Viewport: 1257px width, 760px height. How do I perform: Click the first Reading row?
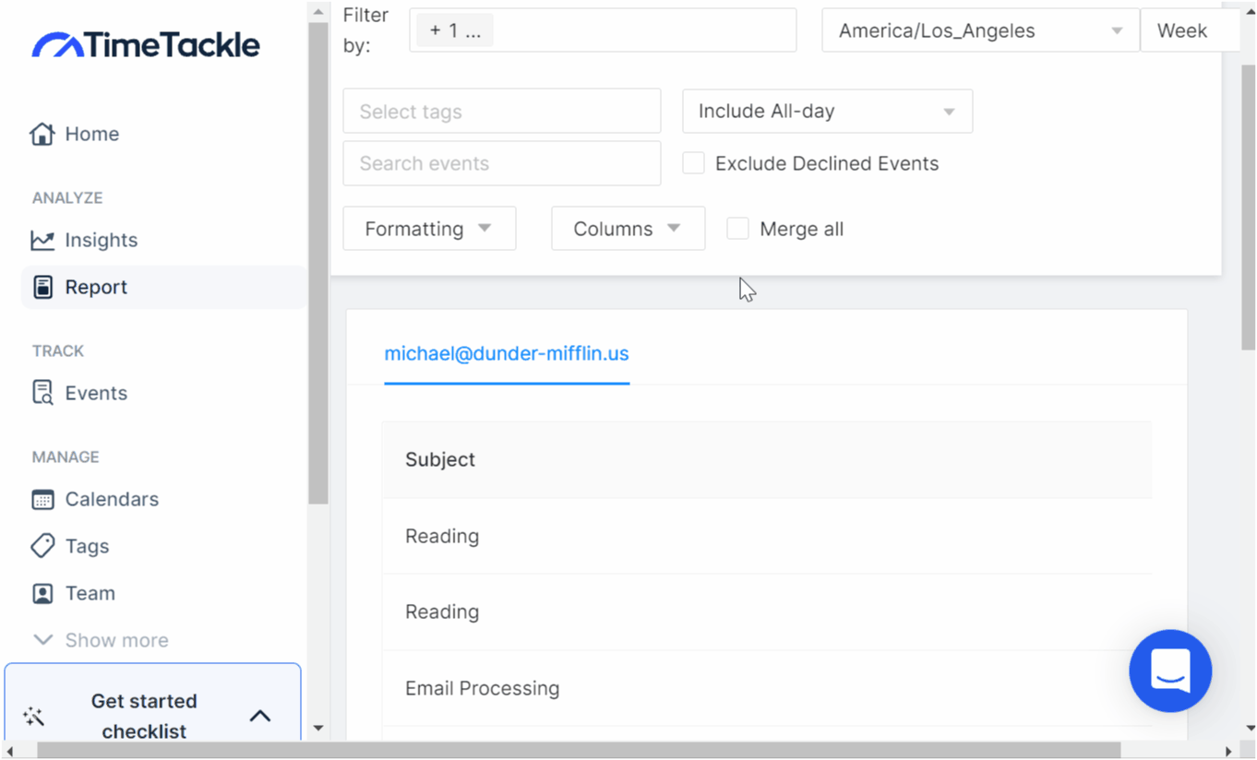767,536
